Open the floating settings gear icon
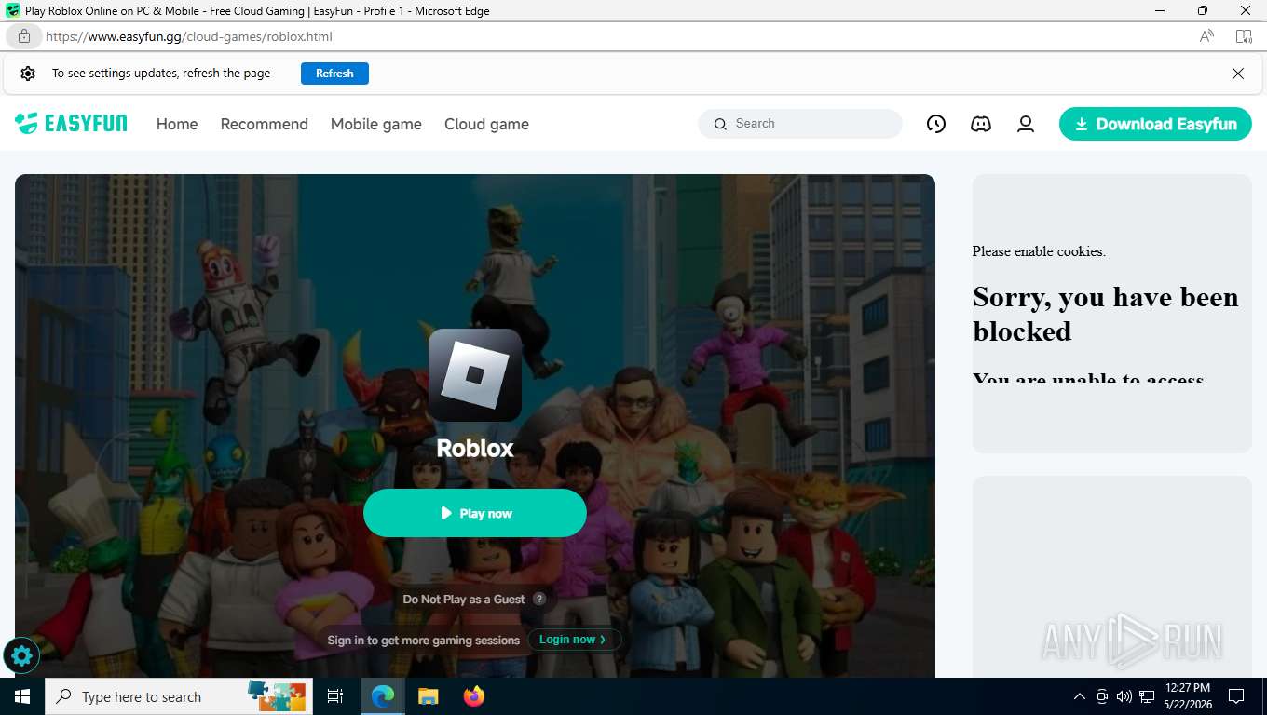Screen dimensions: 1267x715 point(21,655)
